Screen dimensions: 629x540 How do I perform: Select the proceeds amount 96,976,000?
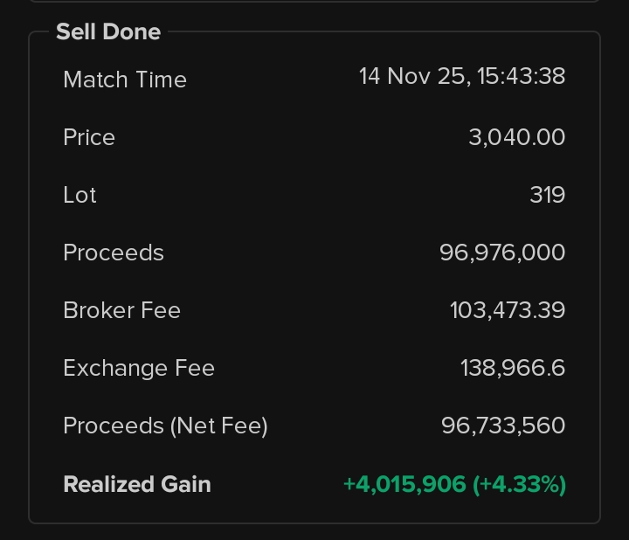click(x=502, y=253)
